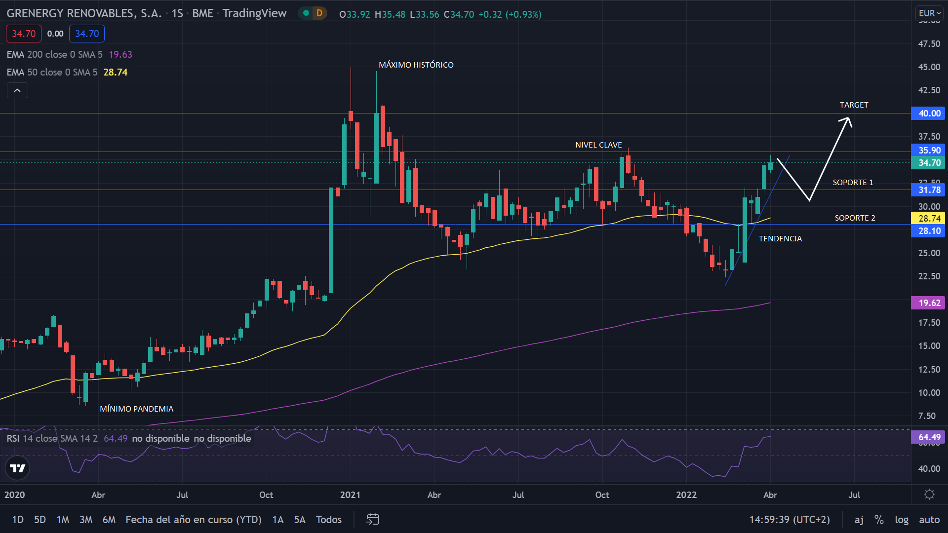Select the 5A time range
The height and width of the screenshot is (533, 948).
point(300,519)
